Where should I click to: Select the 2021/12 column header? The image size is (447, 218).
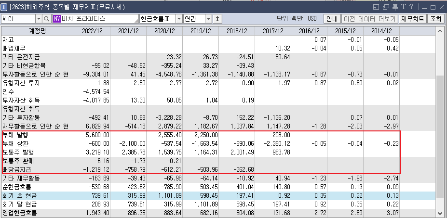(x=128, y=31)
